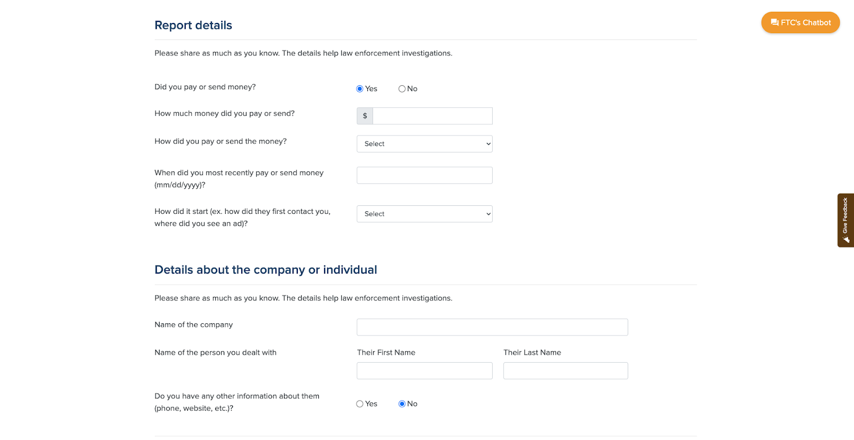Click the dollar sign prefix of amount field

point(365,116)
